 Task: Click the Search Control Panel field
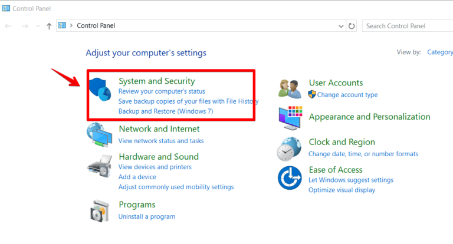tap(407, 26)
